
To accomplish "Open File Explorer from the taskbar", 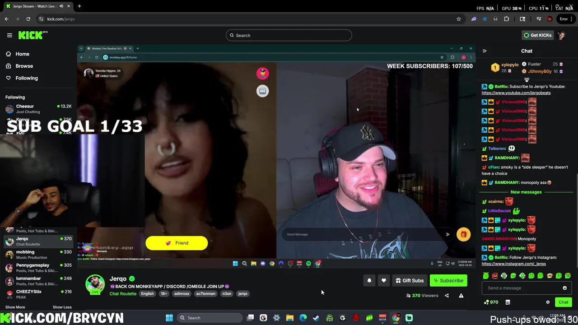I will (290, 318).
